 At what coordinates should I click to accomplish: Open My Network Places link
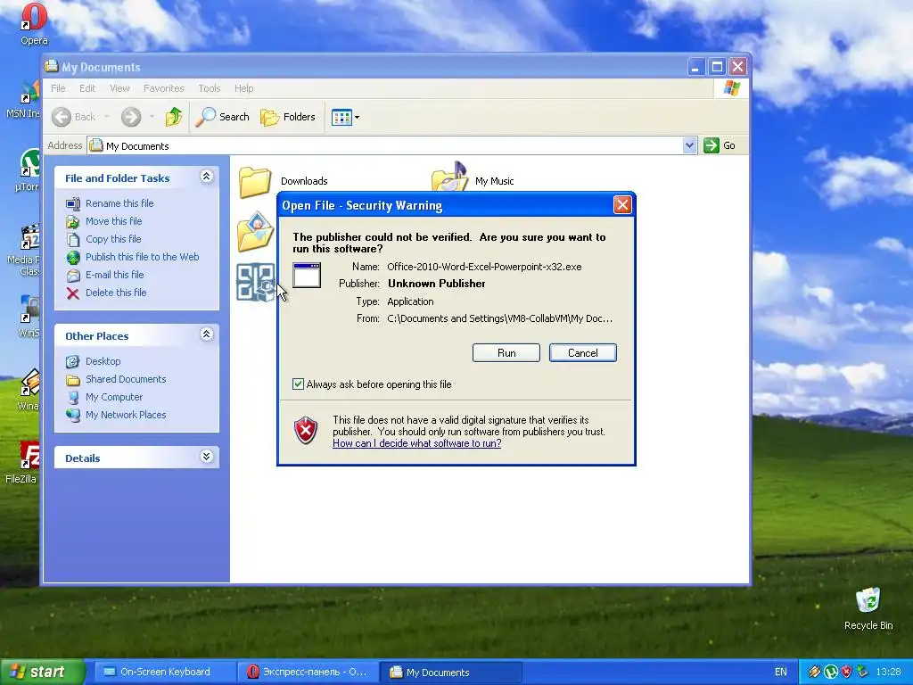[x=126, y=416]
